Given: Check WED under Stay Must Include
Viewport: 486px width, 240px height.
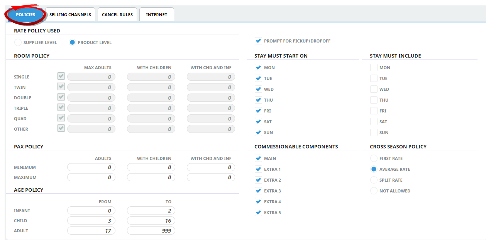Looking at the screenshot, I should [374, 89].
